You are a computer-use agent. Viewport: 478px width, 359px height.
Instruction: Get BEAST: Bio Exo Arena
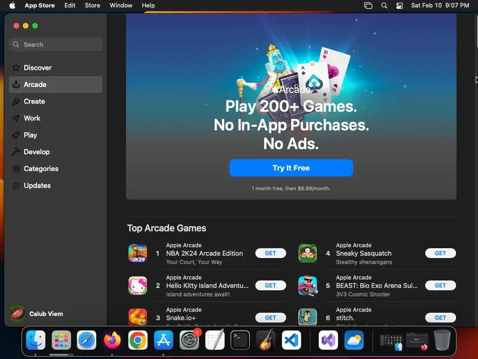(440, 286)
